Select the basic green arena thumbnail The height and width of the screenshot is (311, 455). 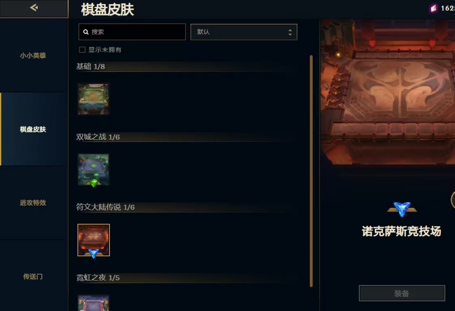tap(94, 99)
